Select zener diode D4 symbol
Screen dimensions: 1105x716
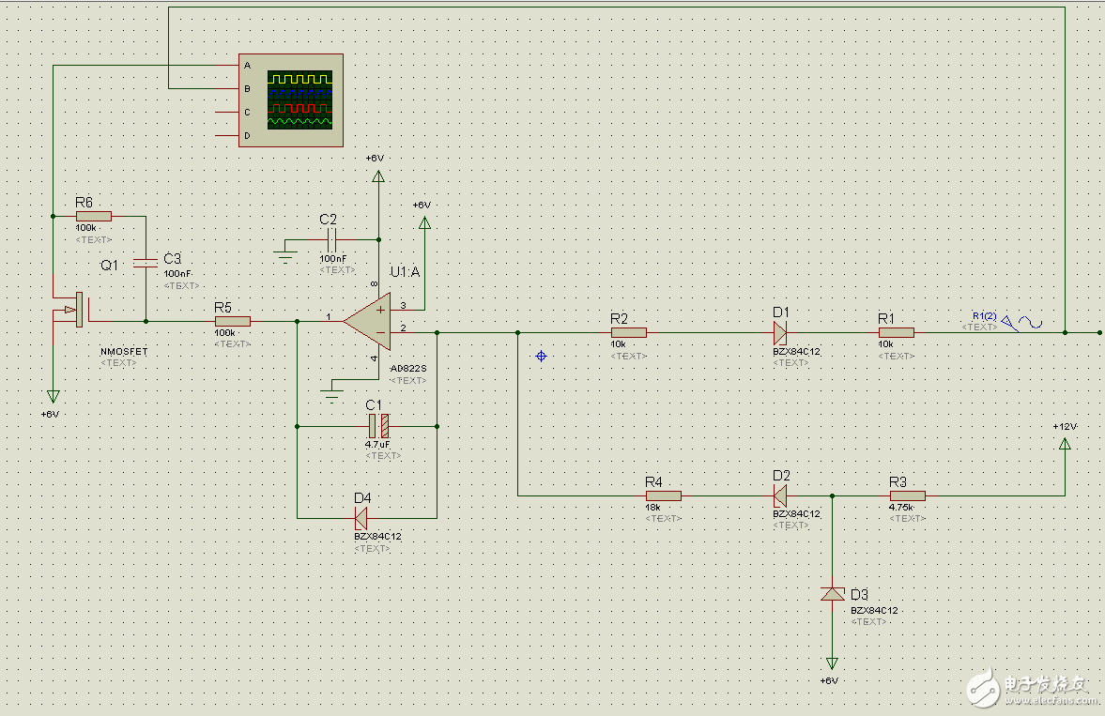361,519
